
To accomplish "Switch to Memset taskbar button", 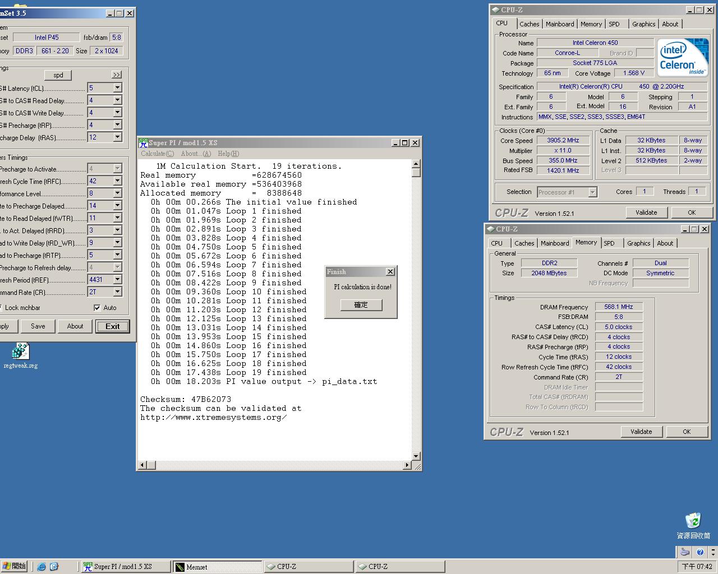I will [x=217, y=567].
